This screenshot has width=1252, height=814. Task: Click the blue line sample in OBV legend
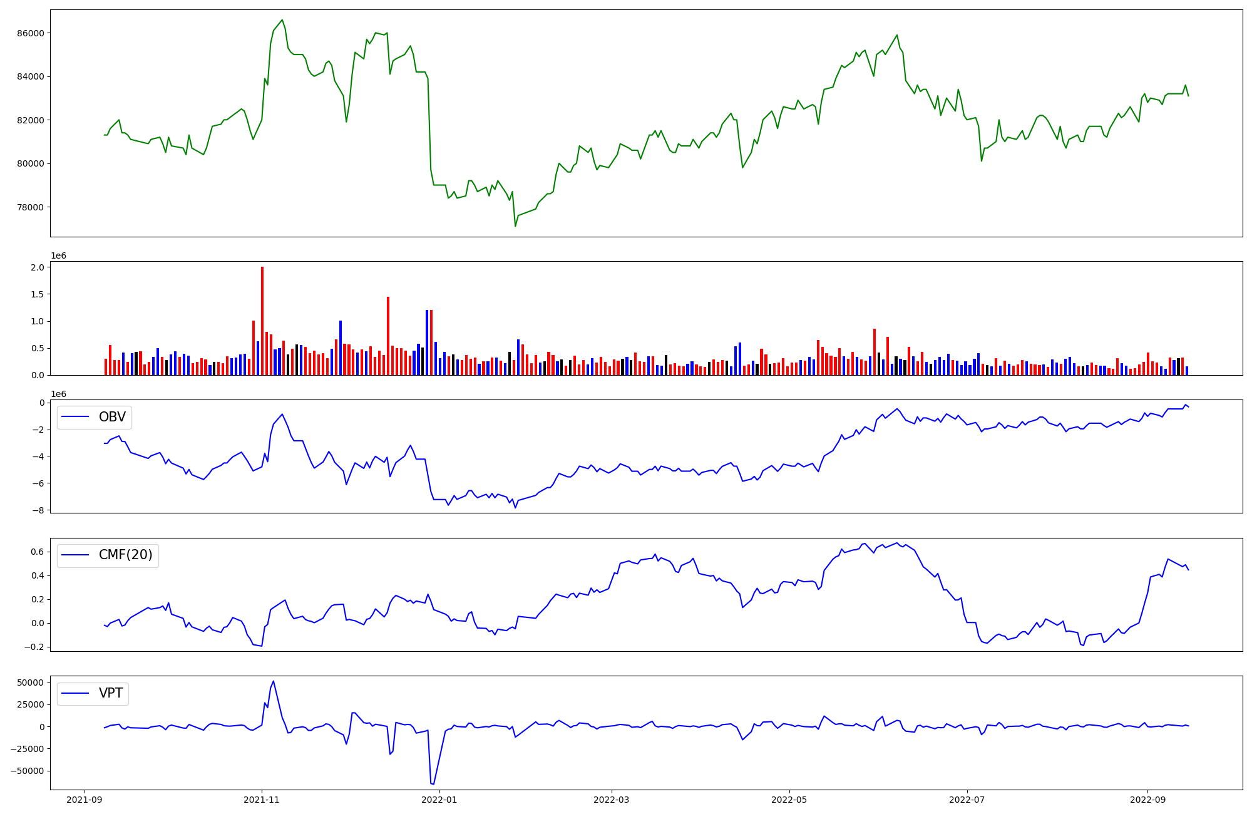pos(76,418)
